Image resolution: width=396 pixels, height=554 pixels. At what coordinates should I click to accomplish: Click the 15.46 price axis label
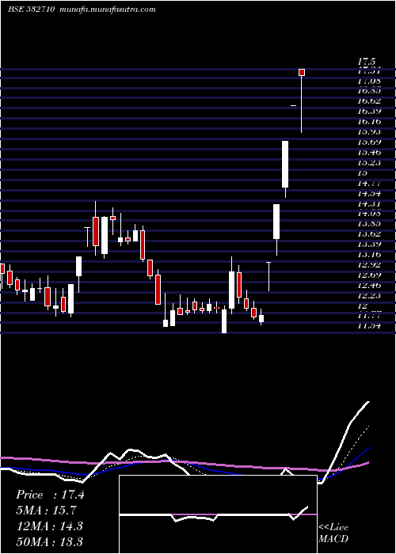[x=369, y=152]
